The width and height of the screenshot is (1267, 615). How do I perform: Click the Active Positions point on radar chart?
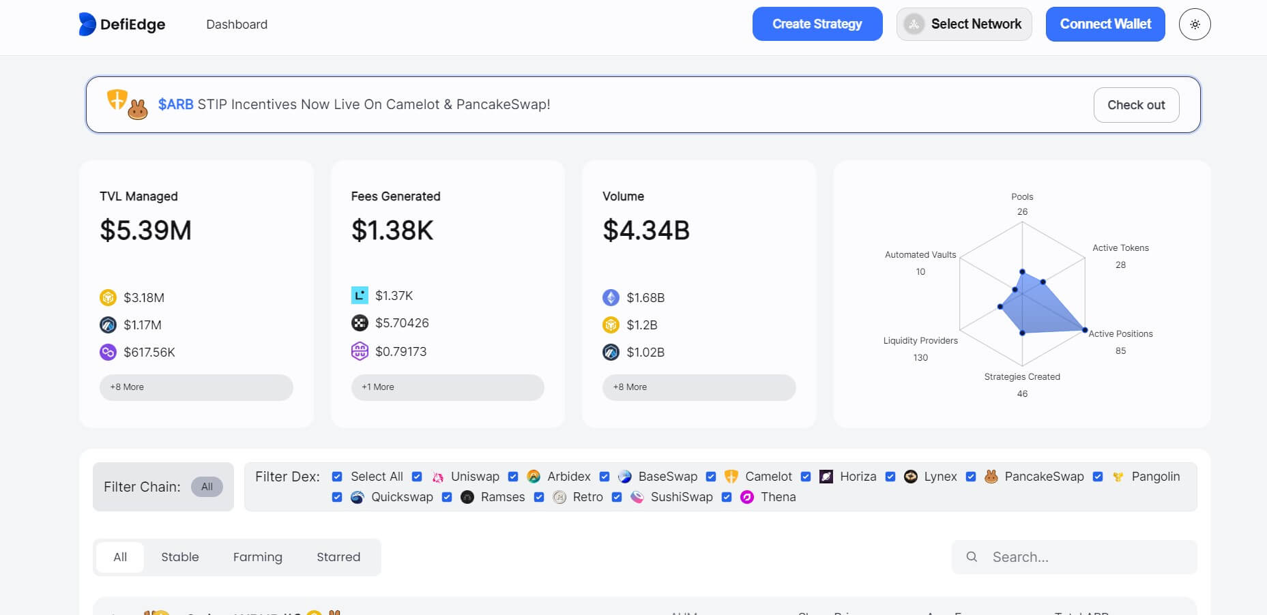1085,330
